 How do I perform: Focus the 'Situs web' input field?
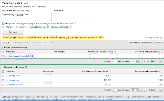pyautogui.click(x=75, y=14)
